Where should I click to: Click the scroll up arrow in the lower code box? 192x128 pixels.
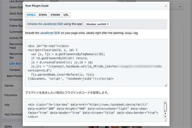[165, 113]
